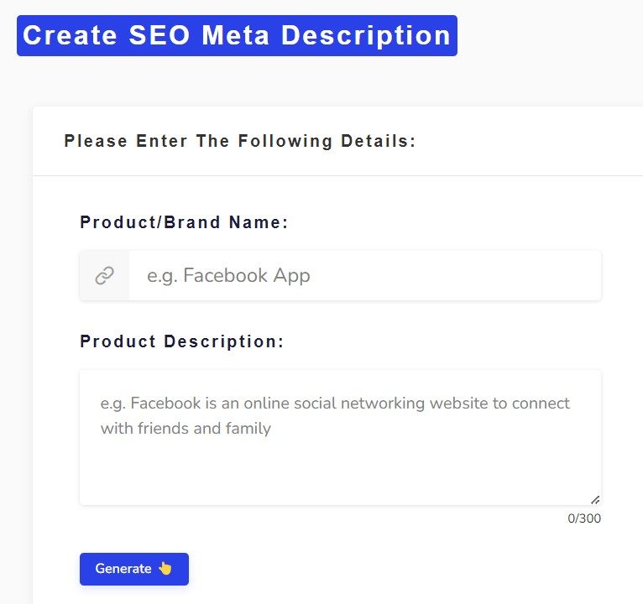Viewport: 643px width, 604px height.
Task: Click the "Product/Brand Name:" label
Action: pos(184,222)
